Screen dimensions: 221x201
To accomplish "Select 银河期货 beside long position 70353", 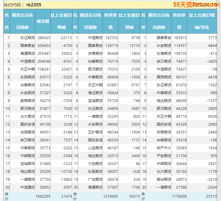I will 95,69.
